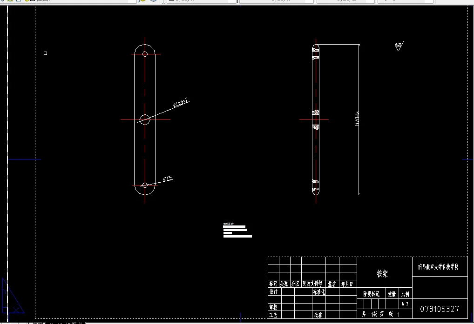Select the 工艺 row label
Screen dimensions: 474x324
coord(273,315)
